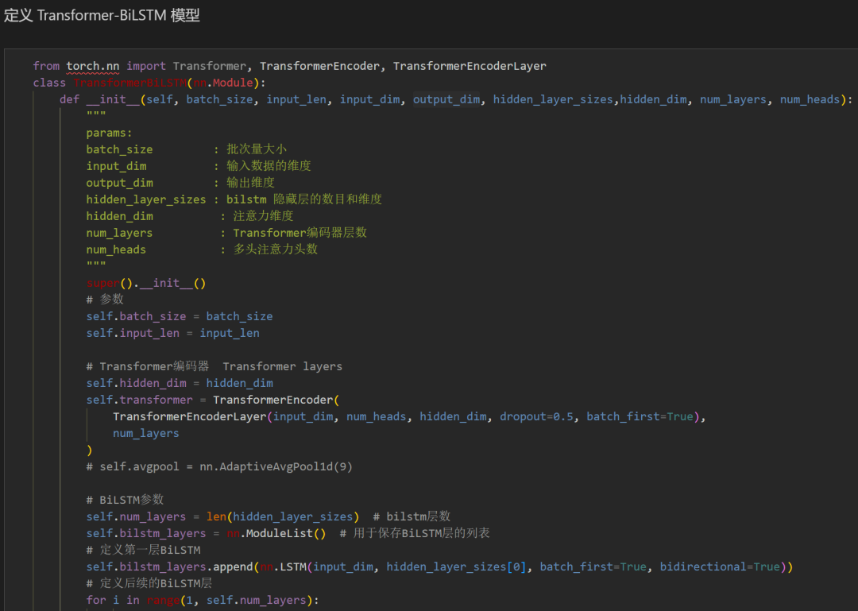
Task: Click 'range' in the for loop line
Action: [x=163, y=600]
